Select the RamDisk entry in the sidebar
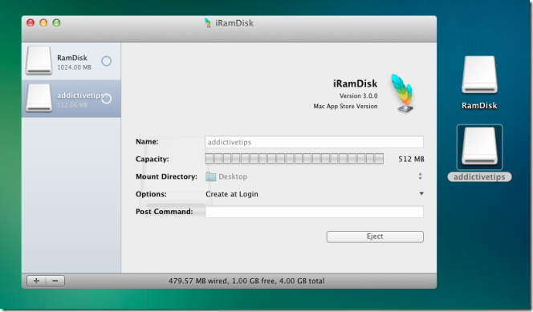 71,61
